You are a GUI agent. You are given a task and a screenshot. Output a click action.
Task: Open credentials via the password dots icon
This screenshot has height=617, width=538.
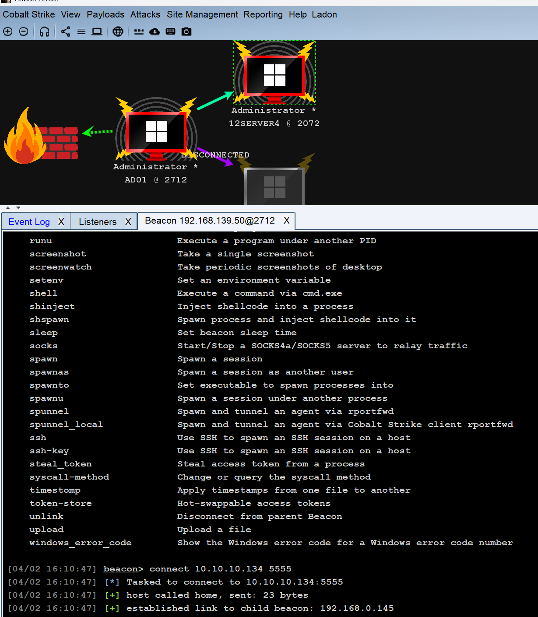[x=139, y=32]
